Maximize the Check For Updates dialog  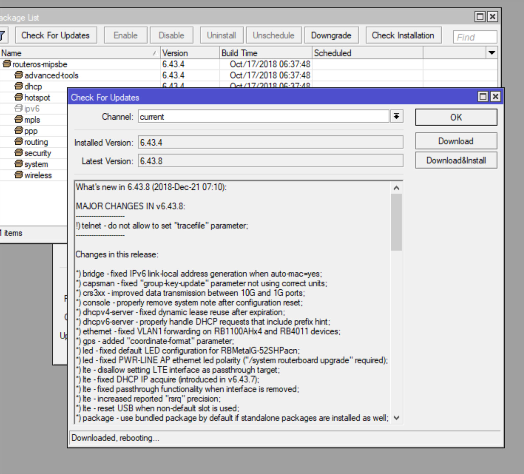point(483,97)
